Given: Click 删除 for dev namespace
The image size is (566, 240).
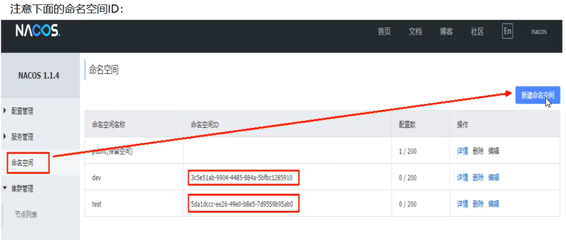Looking at the screenshot, I should [x=478, y=177].
